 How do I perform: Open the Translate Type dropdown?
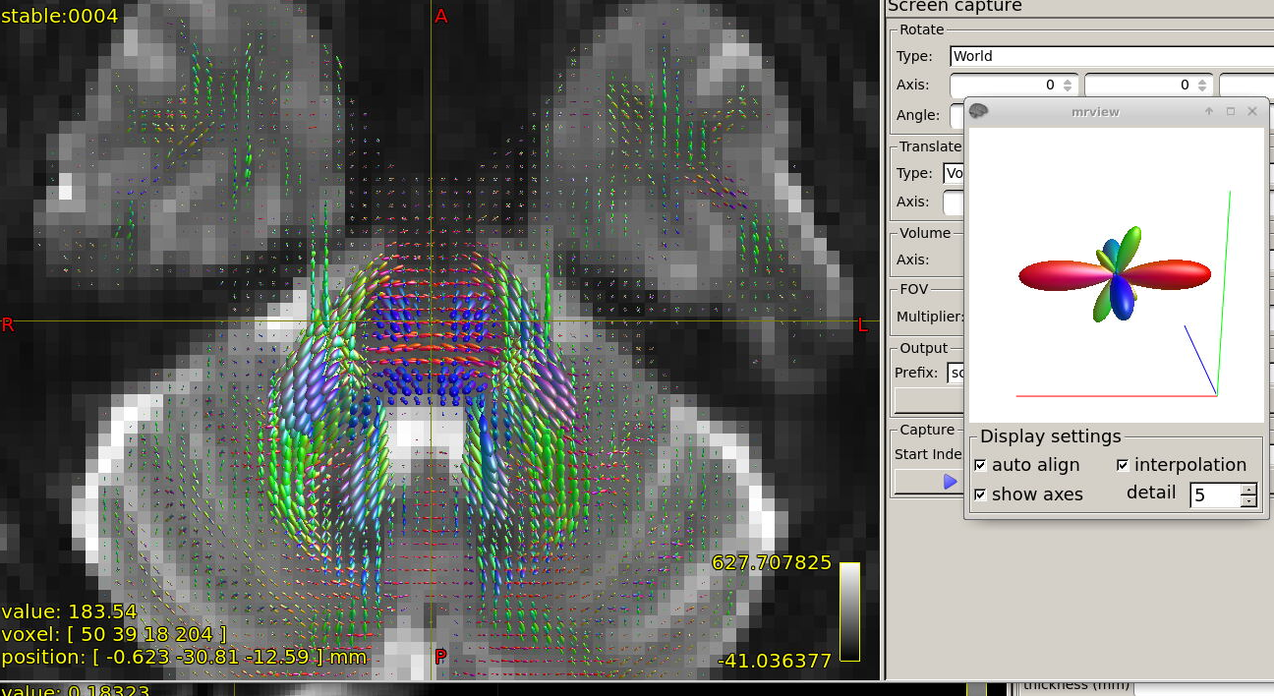[954, 173]
